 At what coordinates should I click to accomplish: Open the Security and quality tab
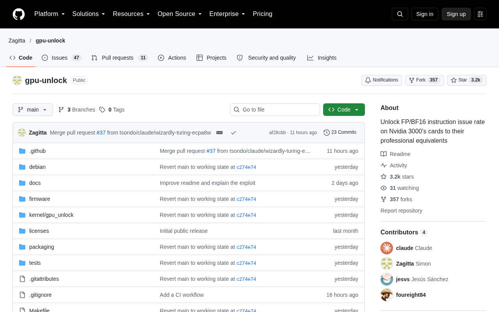266,58
